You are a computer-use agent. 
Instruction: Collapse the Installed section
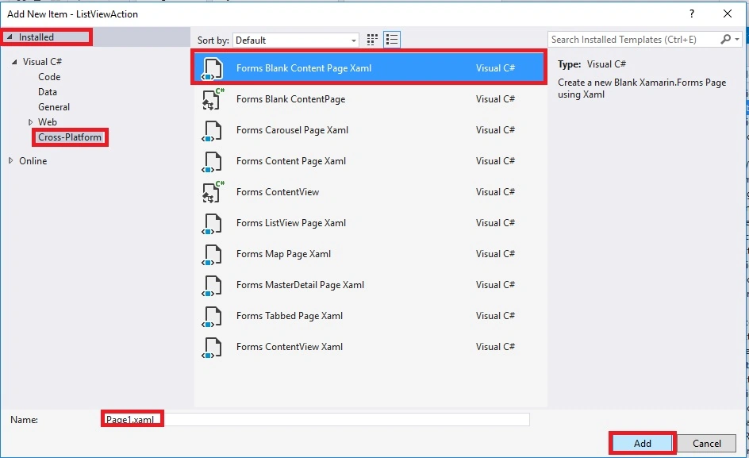point(10,37)
